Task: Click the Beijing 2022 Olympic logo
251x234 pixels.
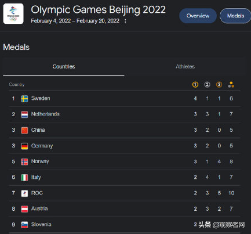Action: (x=13, y=14)
